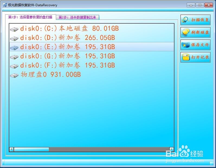Select 物理盘0 931.00GB entry
The width and height of the screenshot is (216, 168).
[x=92, y=74]
